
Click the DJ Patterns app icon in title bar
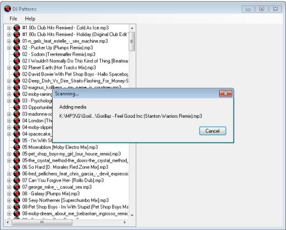pos(8,9)
